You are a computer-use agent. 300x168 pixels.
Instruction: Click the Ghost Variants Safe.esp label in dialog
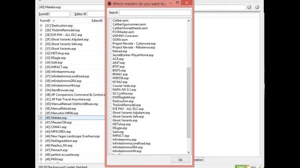coord(128,116)
